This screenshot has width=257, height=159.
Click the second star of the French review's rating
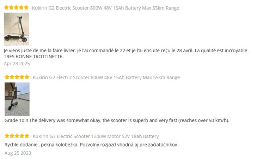click(x=11, y=7)
